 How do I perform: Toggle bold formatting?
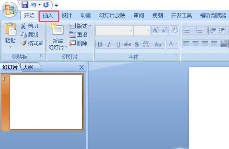[100, 44]
